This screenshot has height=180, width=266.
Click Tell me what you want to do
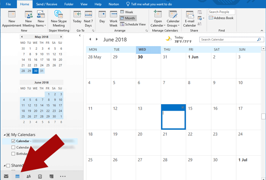[149, 4]
